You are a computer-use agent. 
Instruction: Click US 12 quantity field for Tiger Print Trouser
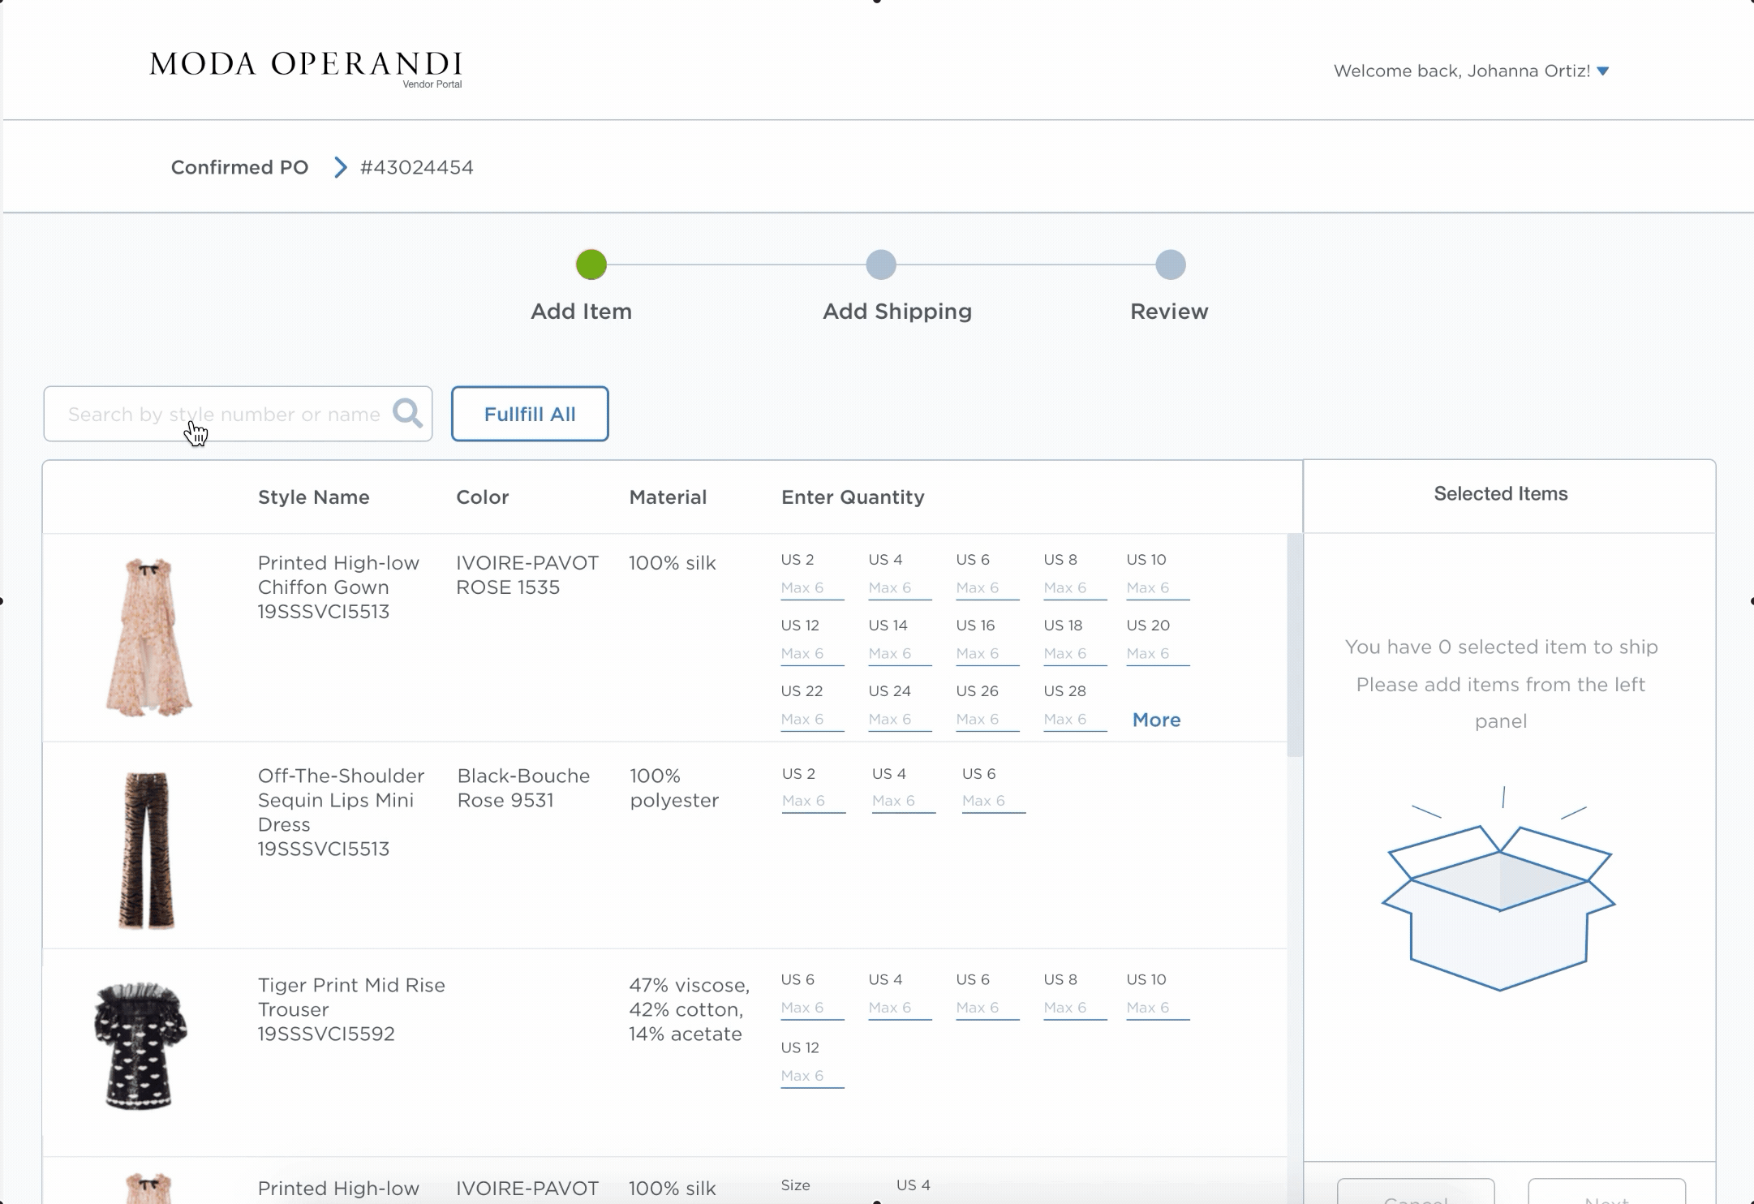pyautogui.click(x=811, y=1076)
